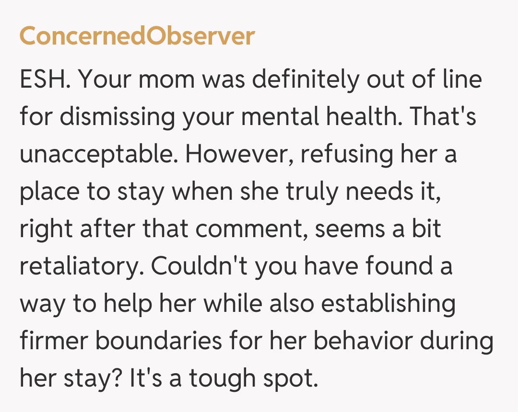518x412 pixels.
Task: Click the word "firmer"
Action: click(x=46, y=341)
